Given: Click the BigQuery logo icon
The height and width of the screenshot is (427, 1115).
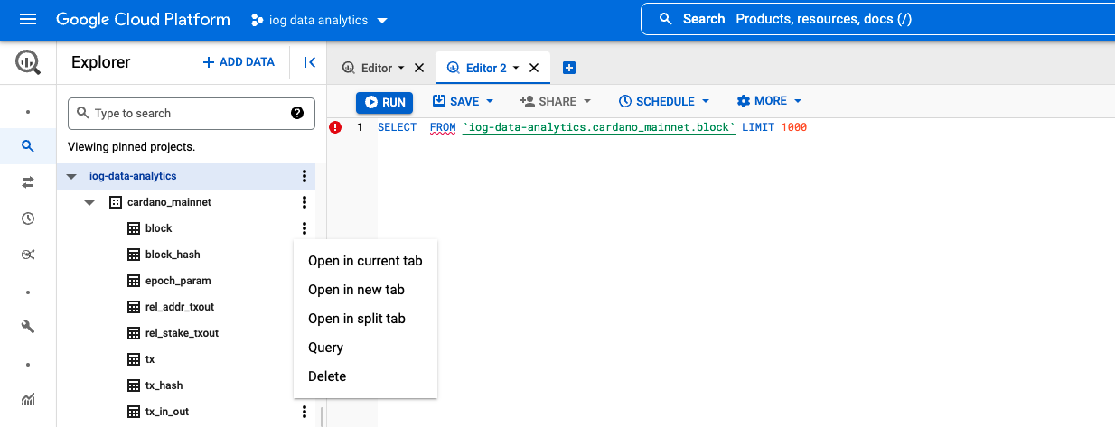Looking at the screenshot, I should [x=28, y=62].
